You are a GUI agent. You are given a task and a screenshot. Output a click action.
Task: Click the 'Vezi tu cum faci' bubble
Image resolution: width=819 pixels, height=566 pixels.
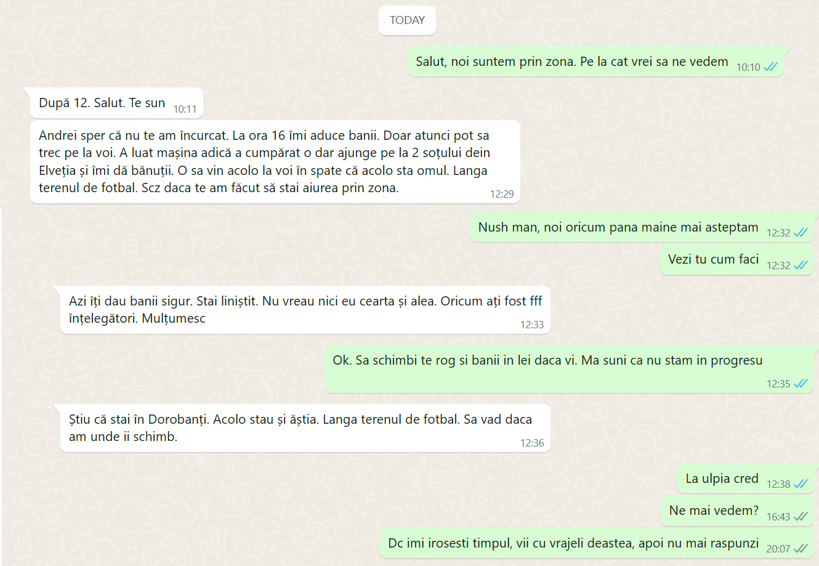click(737, 260)
